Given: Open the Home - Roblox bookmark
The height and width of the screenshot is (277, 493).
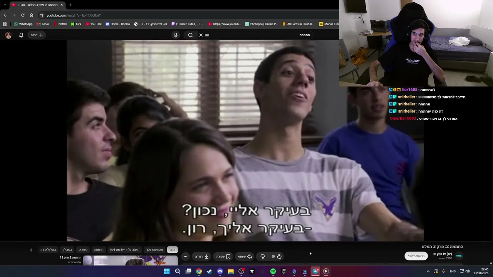Looking at the screenshot, I should tap(118, 24).
